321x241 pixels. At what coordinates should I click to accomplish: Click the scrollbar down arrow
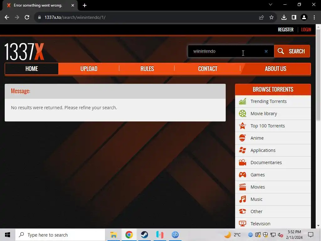(x=318, y=226)
